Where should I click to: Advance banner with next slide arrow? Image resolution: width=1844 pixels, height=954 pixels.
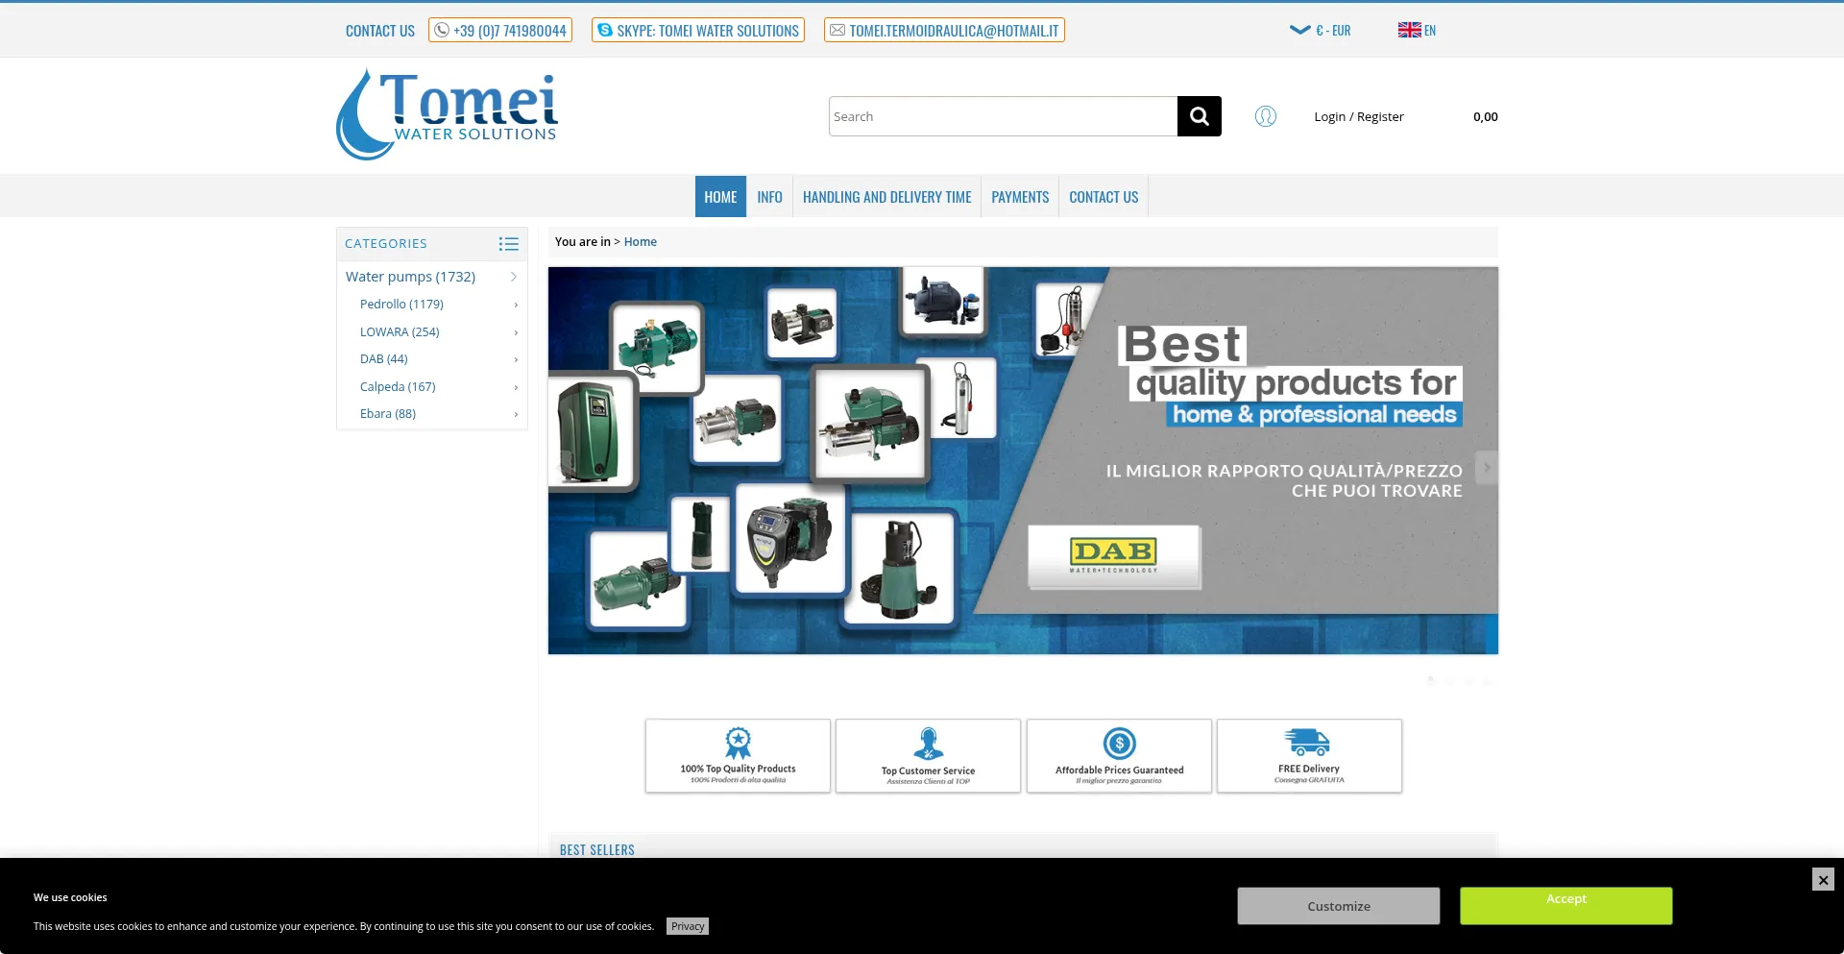pyautogui.click(x=1486, y=468)
